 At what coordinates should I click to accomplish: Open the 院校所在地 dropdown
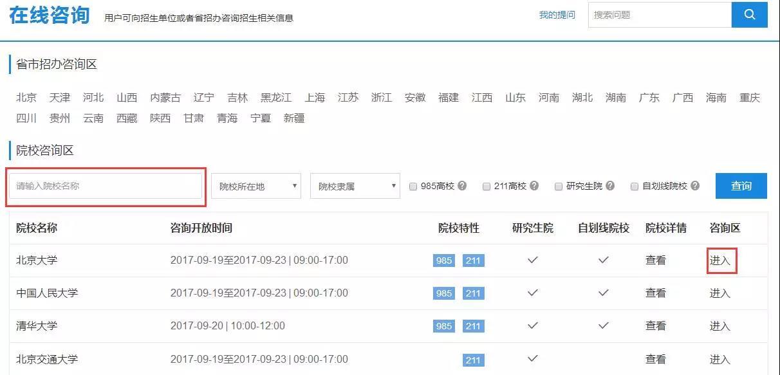coord(256,187)
